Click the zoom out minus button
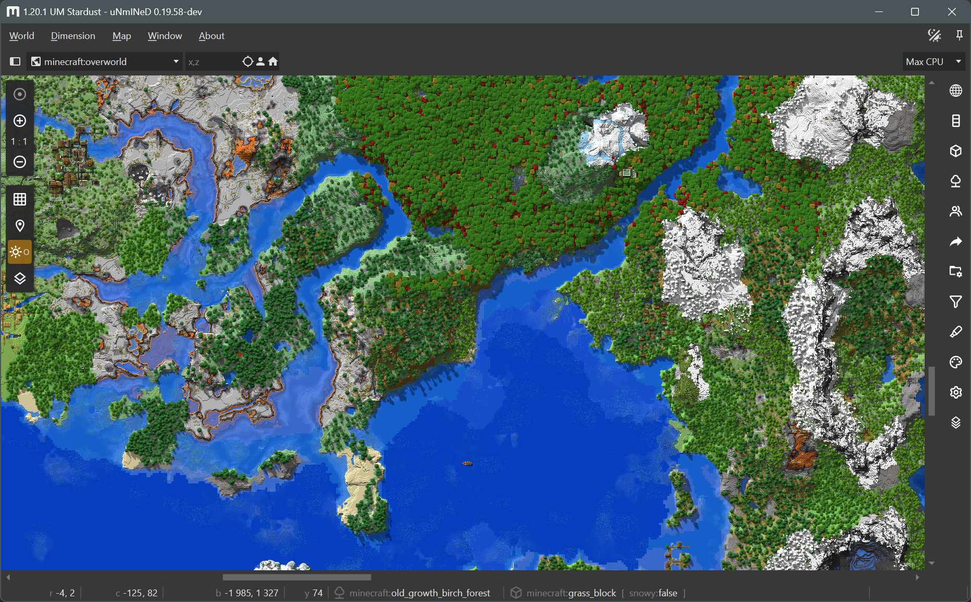971x602 pixels. (20, 162)
